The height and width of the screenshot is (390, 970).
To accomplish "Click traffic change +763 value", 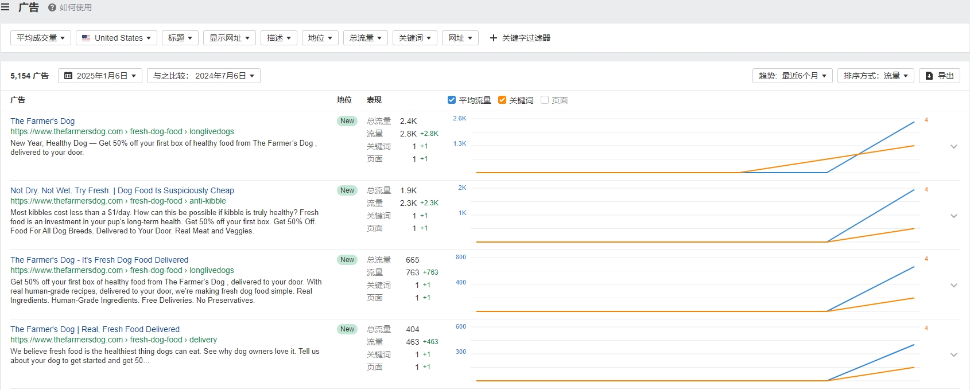I will 430,272.
